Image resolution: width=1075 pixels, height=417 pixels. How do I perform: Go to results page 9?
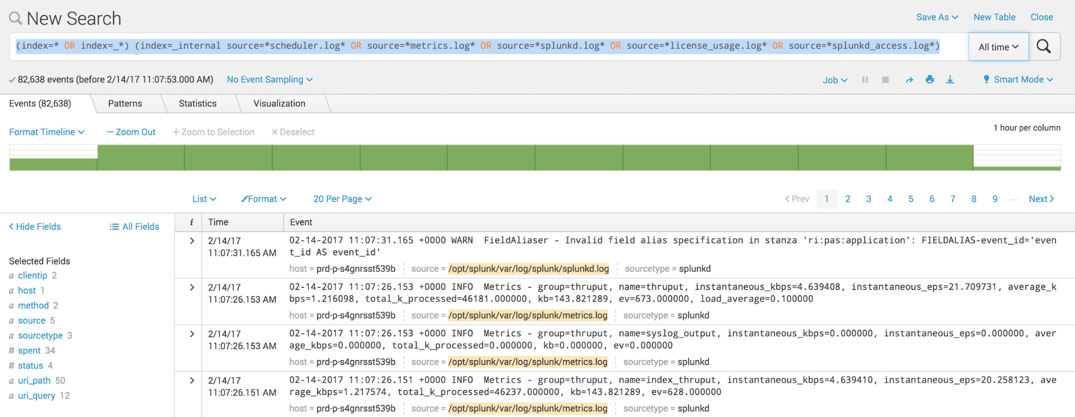pos(995,199)
